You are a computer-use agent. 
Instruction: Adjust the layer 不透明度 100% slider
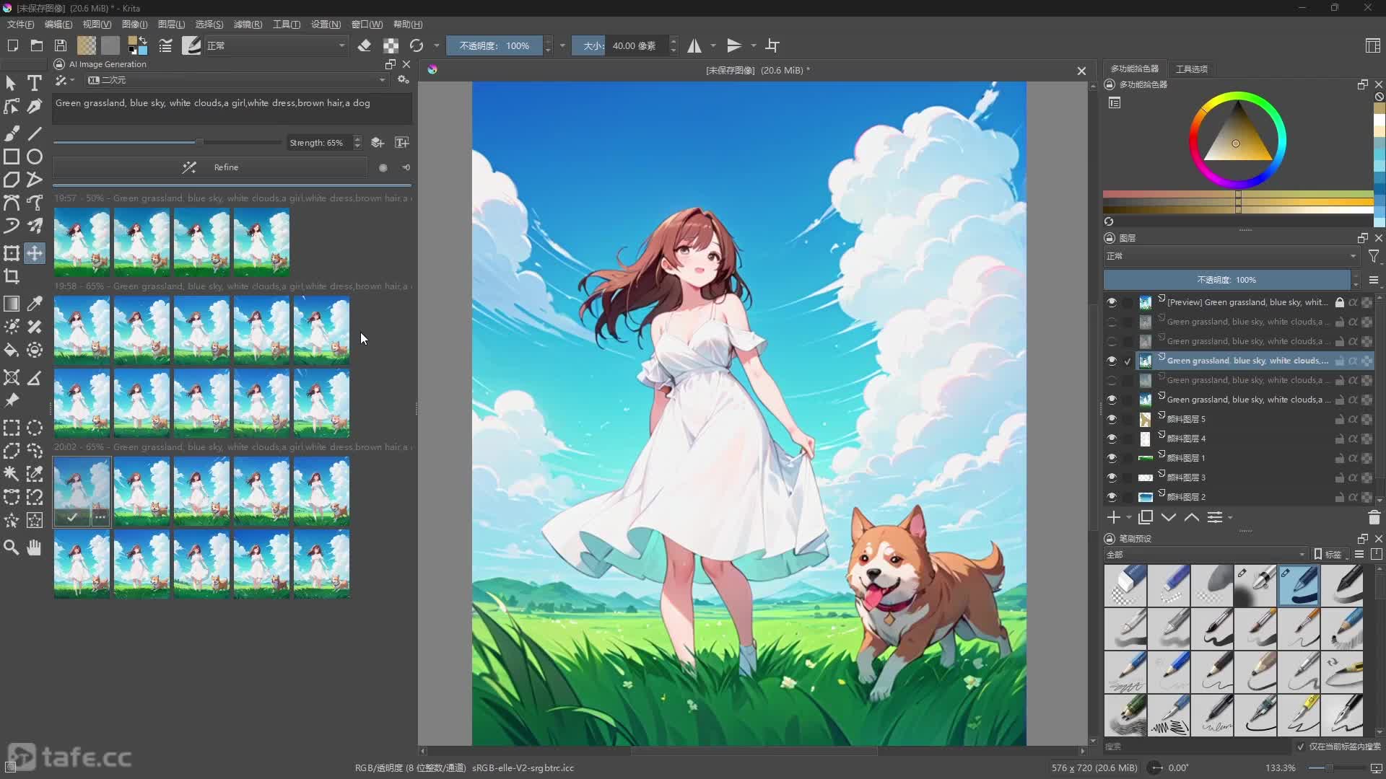[1226, 280]
